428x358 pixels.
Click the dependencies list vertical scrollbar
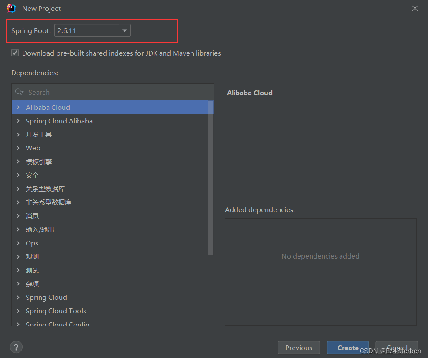(211, 178)
